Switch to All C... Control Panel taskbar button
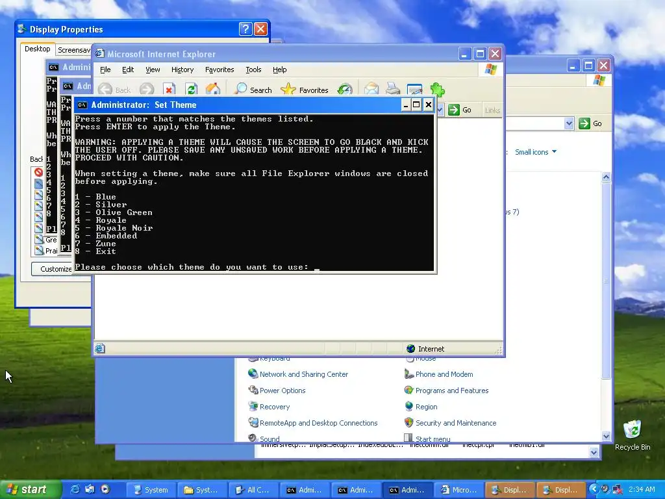This screenshot has width=665, height=499. pos(253,490)
